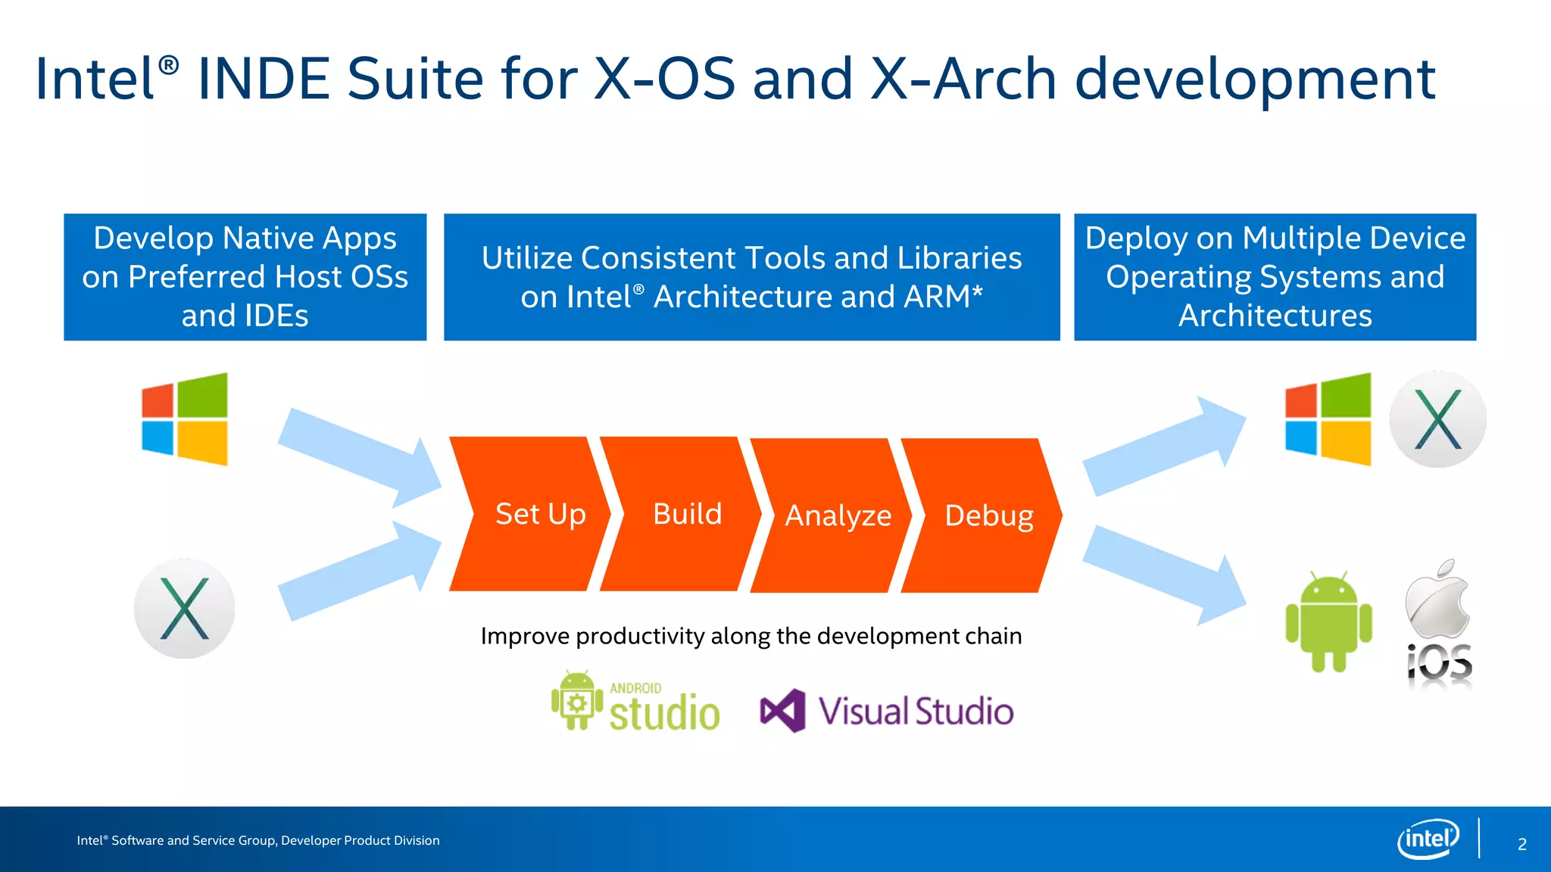The image size is (1551, 872).
Task: Click the OS X logo on the left
Action: 185,609
